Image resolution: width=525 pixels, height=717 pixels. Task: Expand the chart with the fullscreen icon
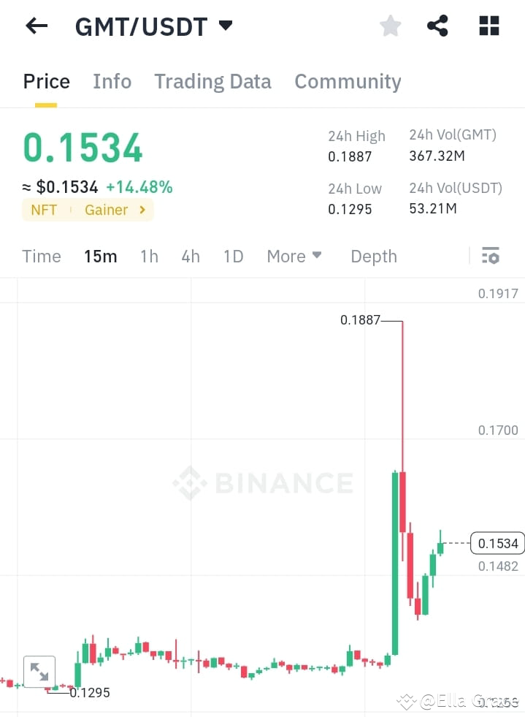tap(39, 671)
